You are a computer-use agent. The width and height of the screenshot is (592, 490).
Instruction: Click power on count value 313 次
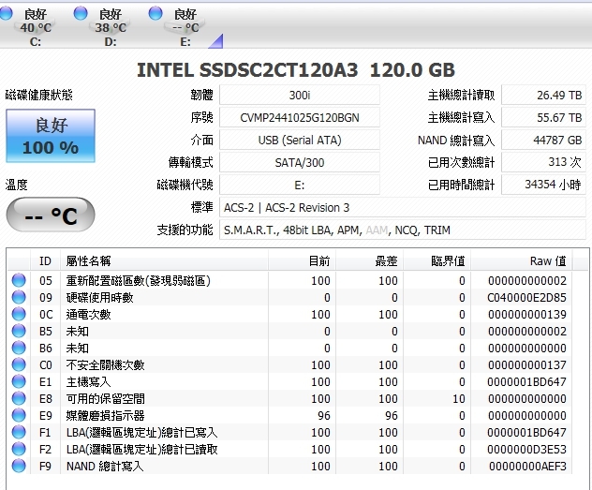point(543,163)
